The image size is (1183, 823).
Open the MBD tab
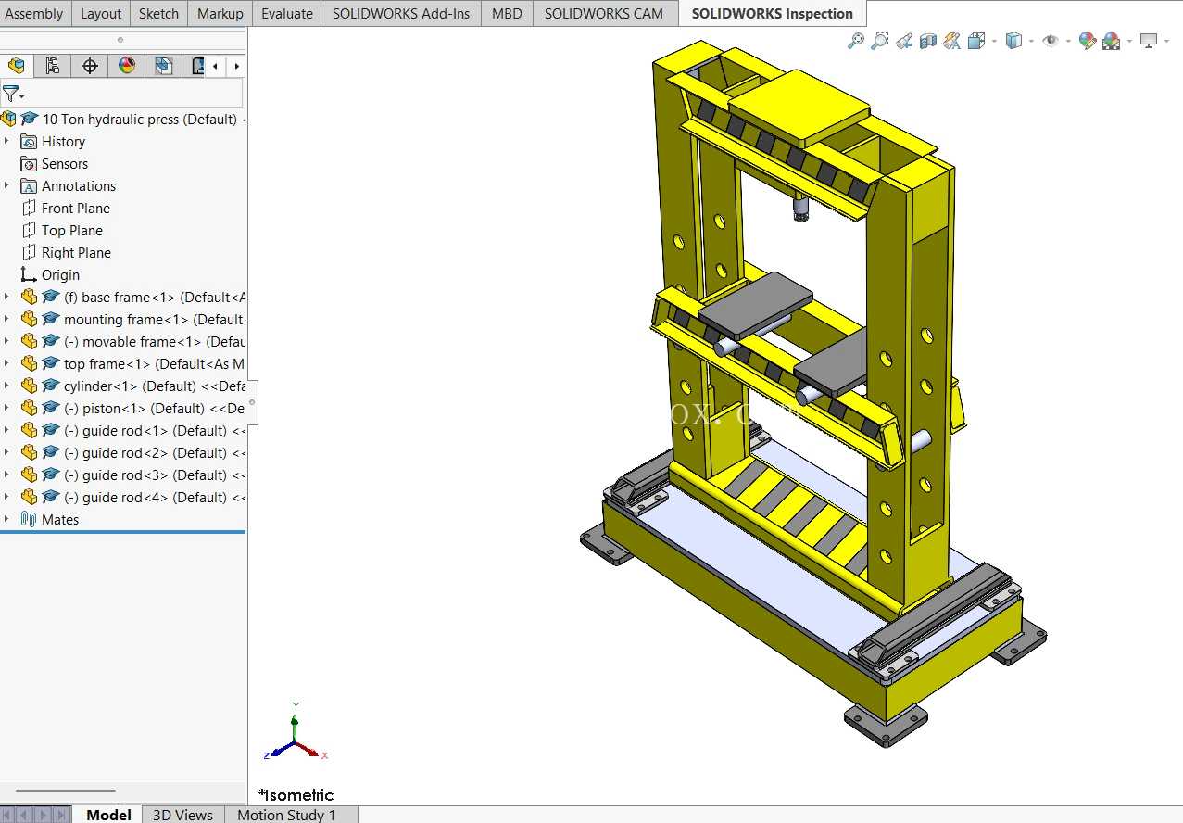point(507,13)
